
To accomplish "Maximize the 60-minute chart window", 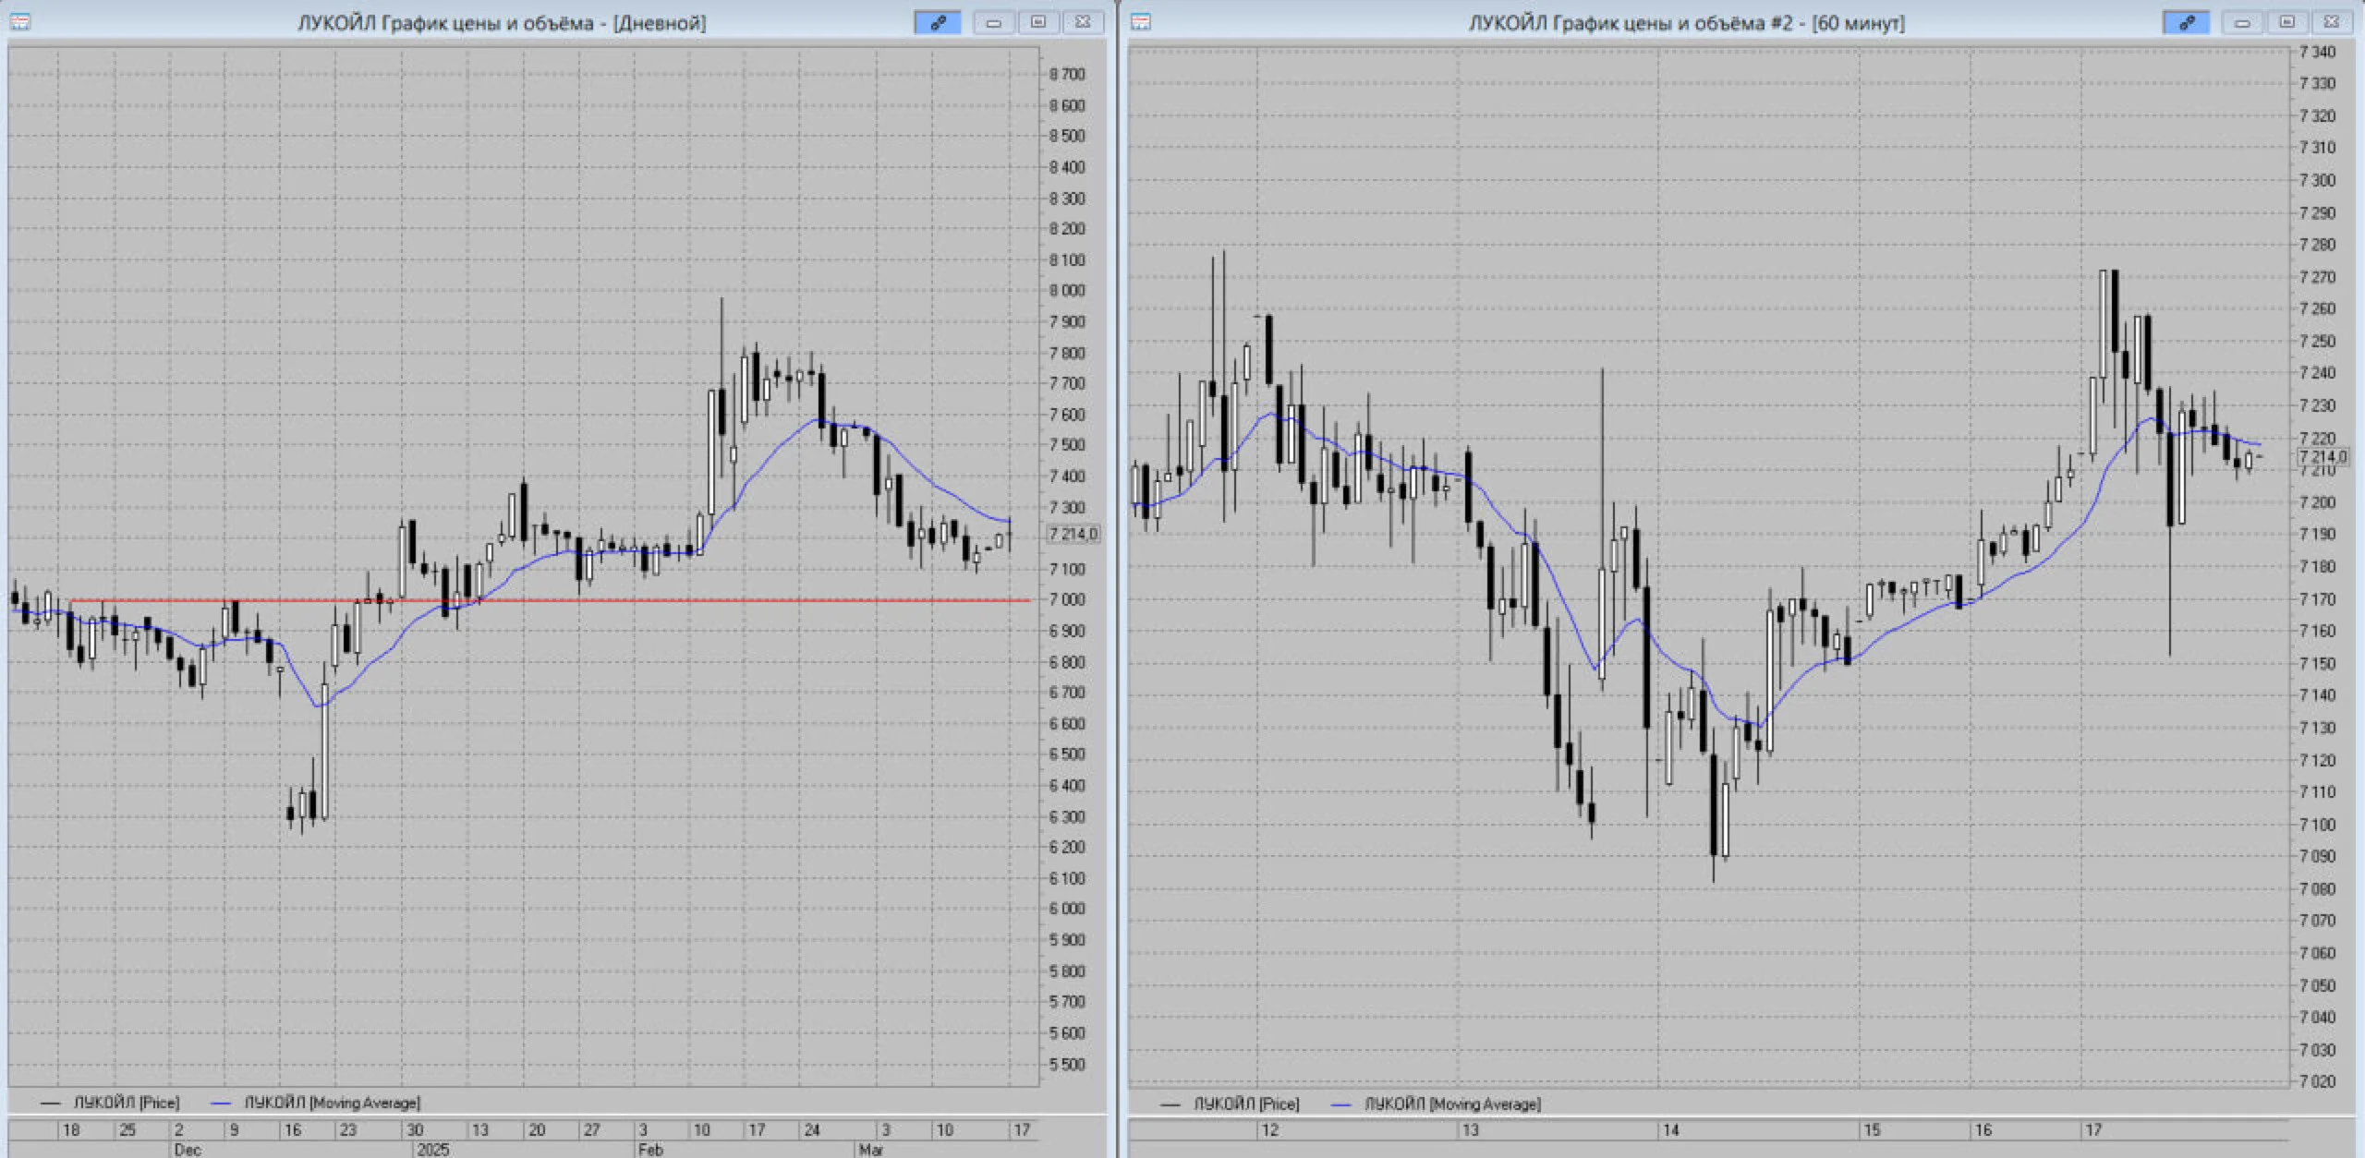I will 2287,22.
